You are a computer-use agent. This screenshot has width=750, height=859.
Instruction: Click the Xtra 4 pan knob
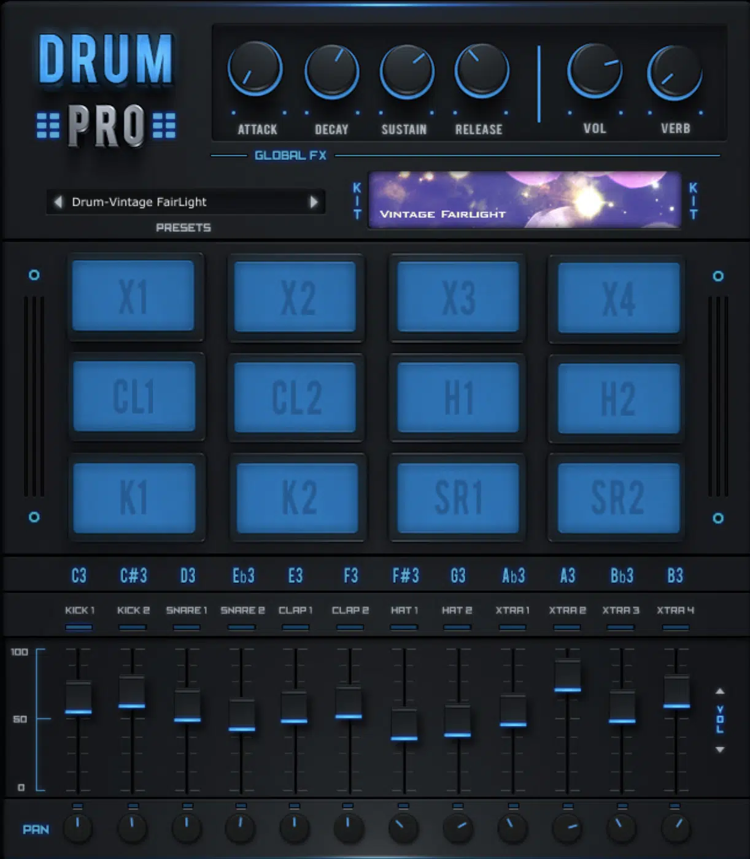point(676,828)
